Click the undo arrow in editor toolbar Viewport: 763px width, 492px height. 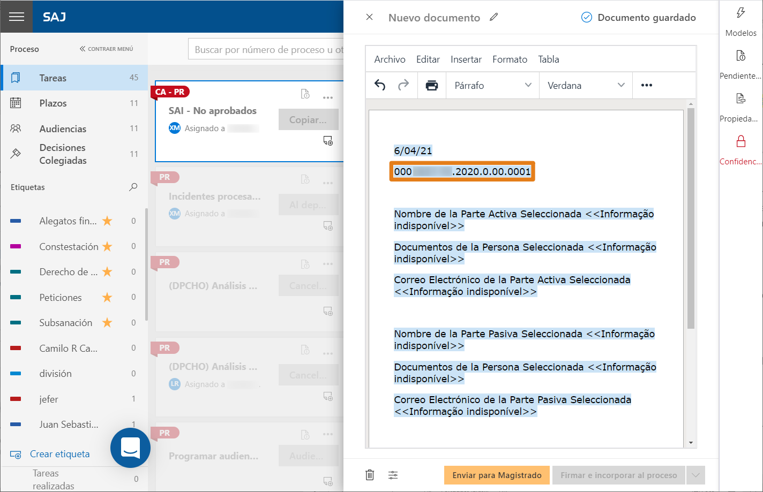[x=380, y=85]
